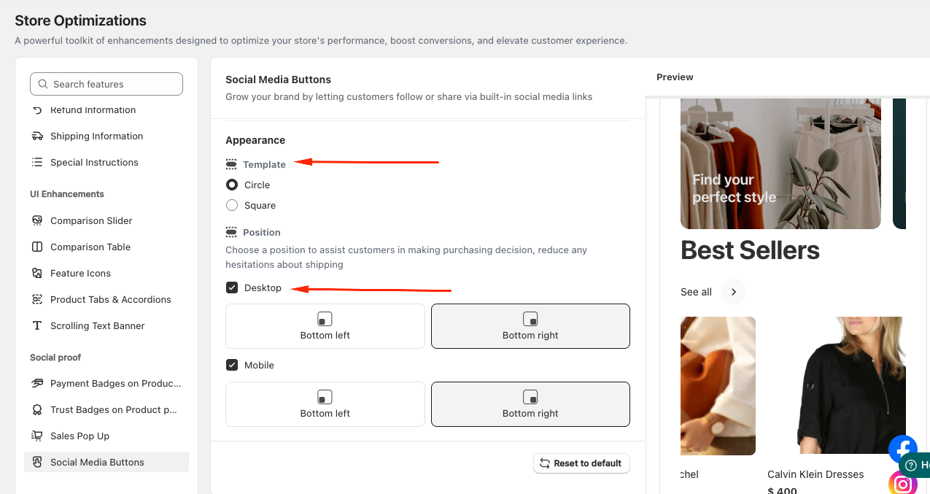Choose Bottom left for Desktop position

325,326
